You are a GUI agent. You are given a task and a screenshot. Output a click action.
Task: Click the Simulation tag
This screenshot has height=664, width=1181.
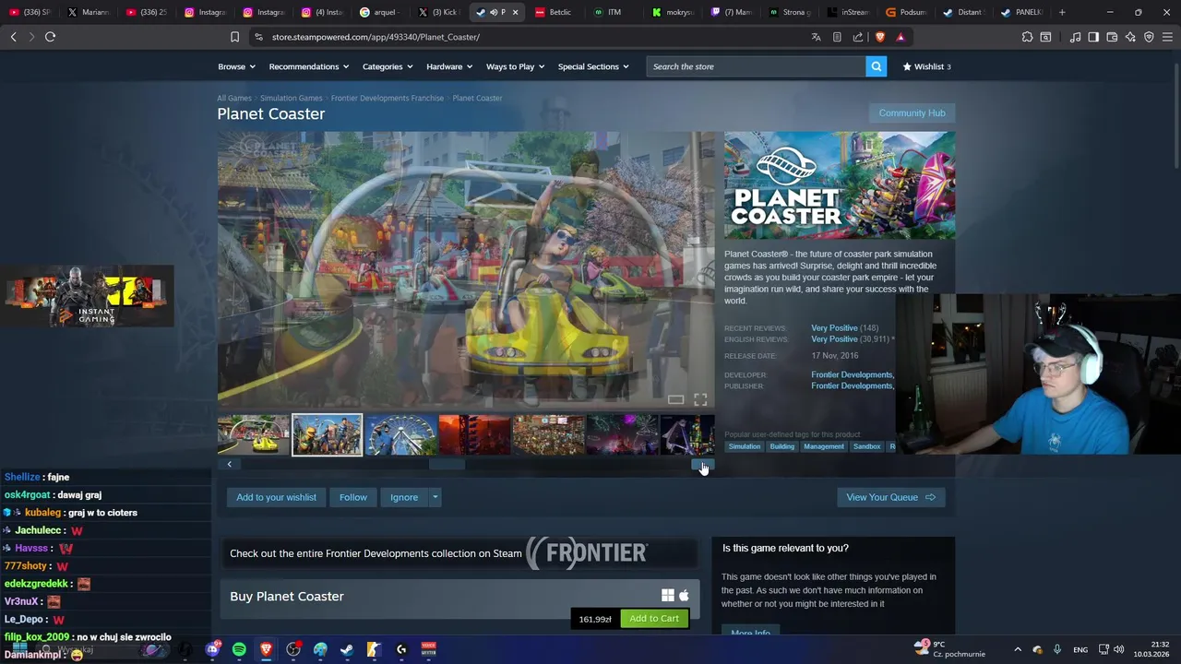coord(745,446)
